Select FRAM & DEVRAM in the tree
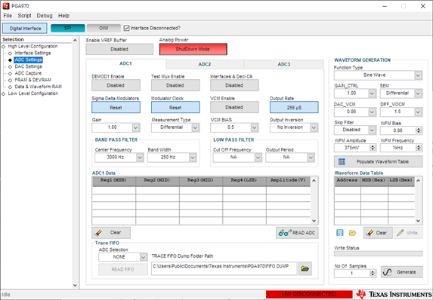Viewport: 433px width, 300px height. (x=32, y=80)
